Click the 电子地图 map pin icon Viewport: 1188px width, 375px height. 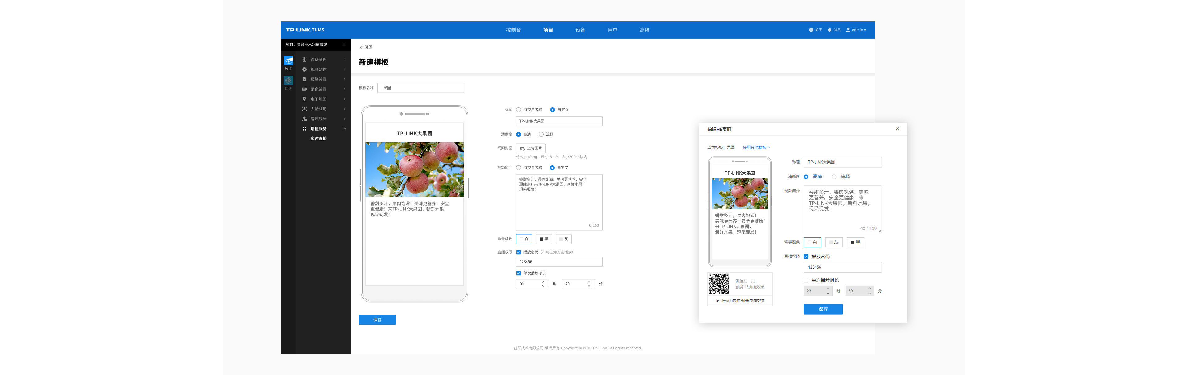click(304, 99)
